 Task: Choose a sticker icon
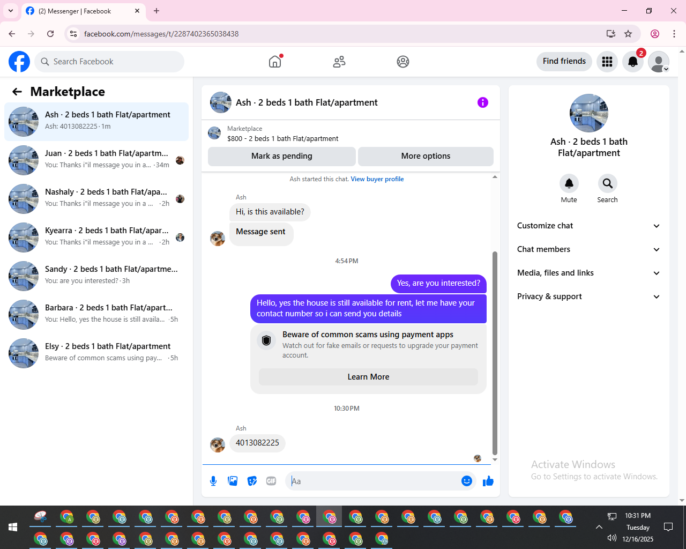(x=252, y=481)
